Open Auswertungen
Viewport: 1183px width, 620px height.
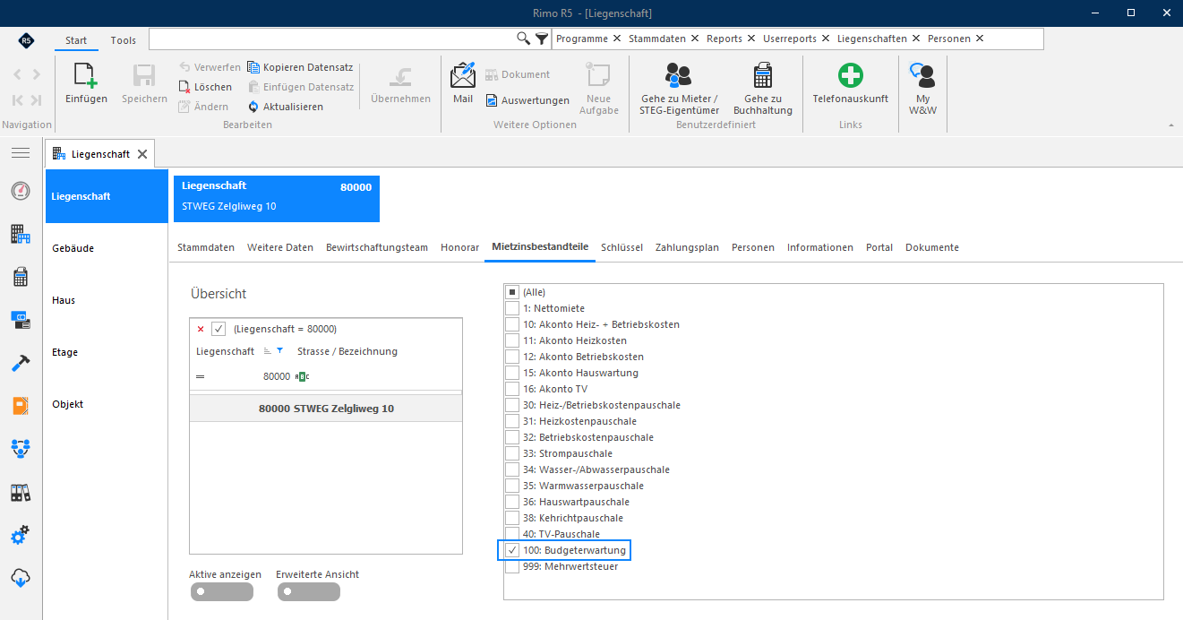[527, 100]
